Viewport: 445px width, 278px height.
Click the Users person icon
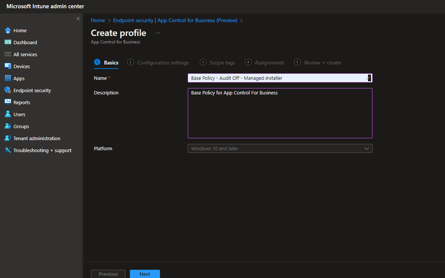click(8, 114)
